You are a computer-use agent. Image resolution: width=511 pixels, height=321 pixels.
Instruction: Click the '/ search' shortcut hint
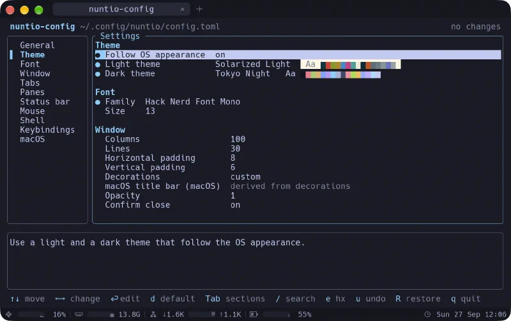295,299
